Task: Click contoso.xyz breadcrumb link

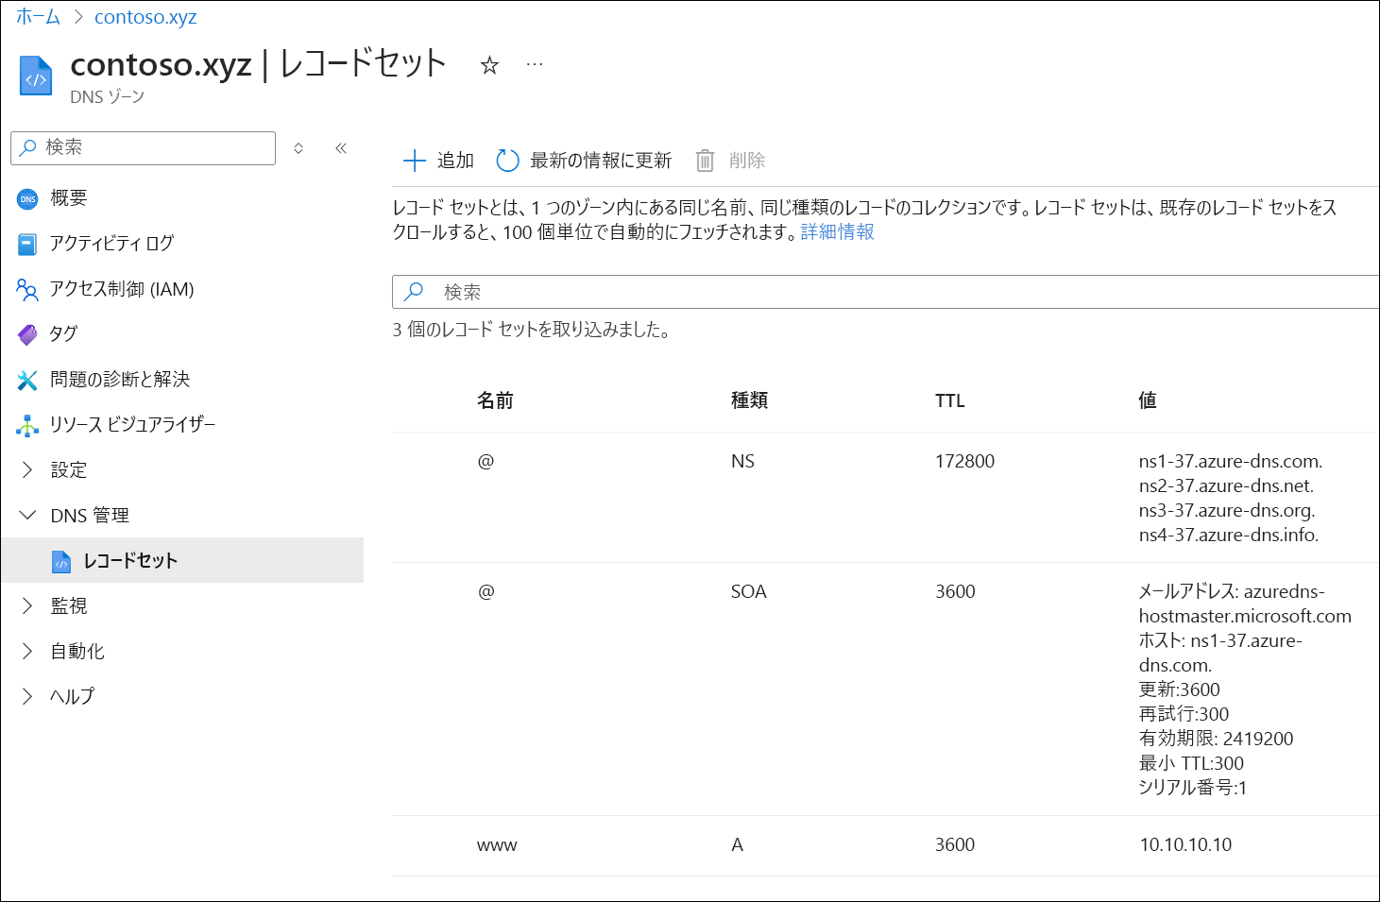Action: click(x=145, y=17)
